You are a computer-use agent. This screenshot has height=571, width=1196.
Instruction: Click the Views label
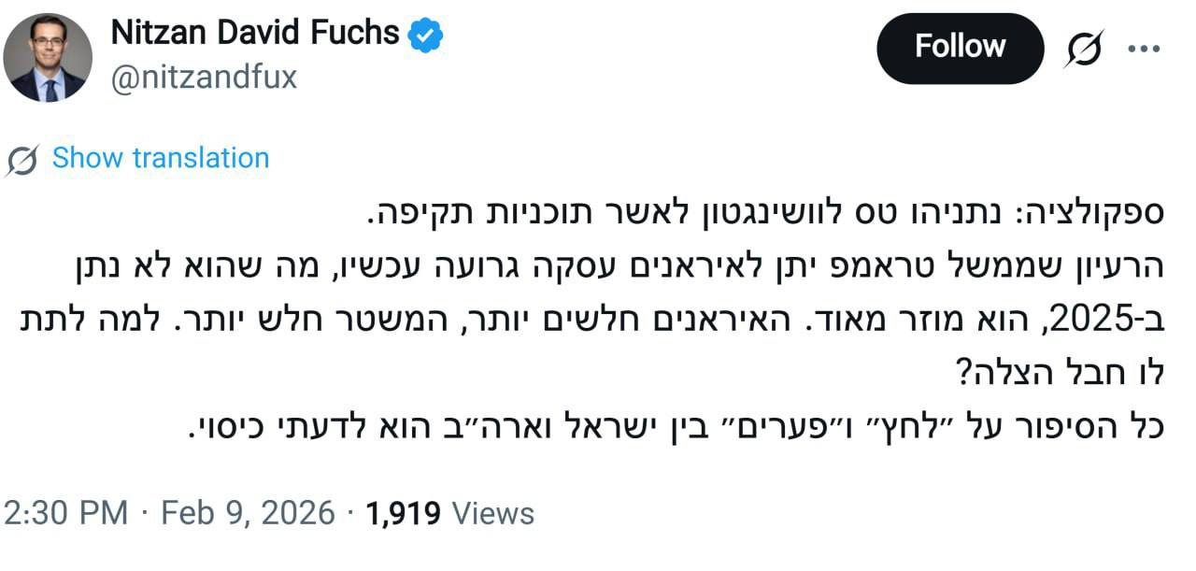(x=492, y=513)
